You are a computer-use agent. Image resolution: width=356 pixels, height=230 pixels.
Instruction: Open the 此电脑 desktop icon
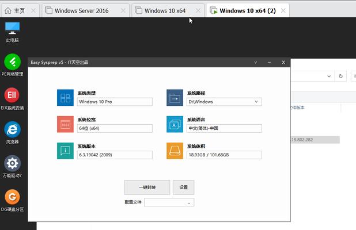tap(12, 32)
